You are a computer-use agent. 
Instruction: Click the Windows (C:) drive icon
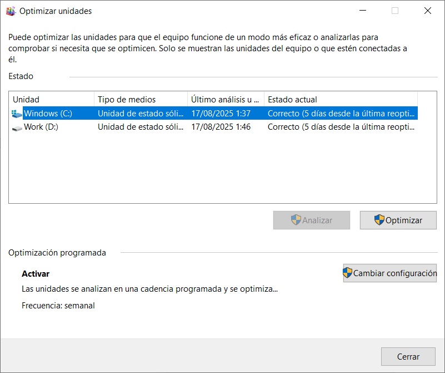[17, 114]
